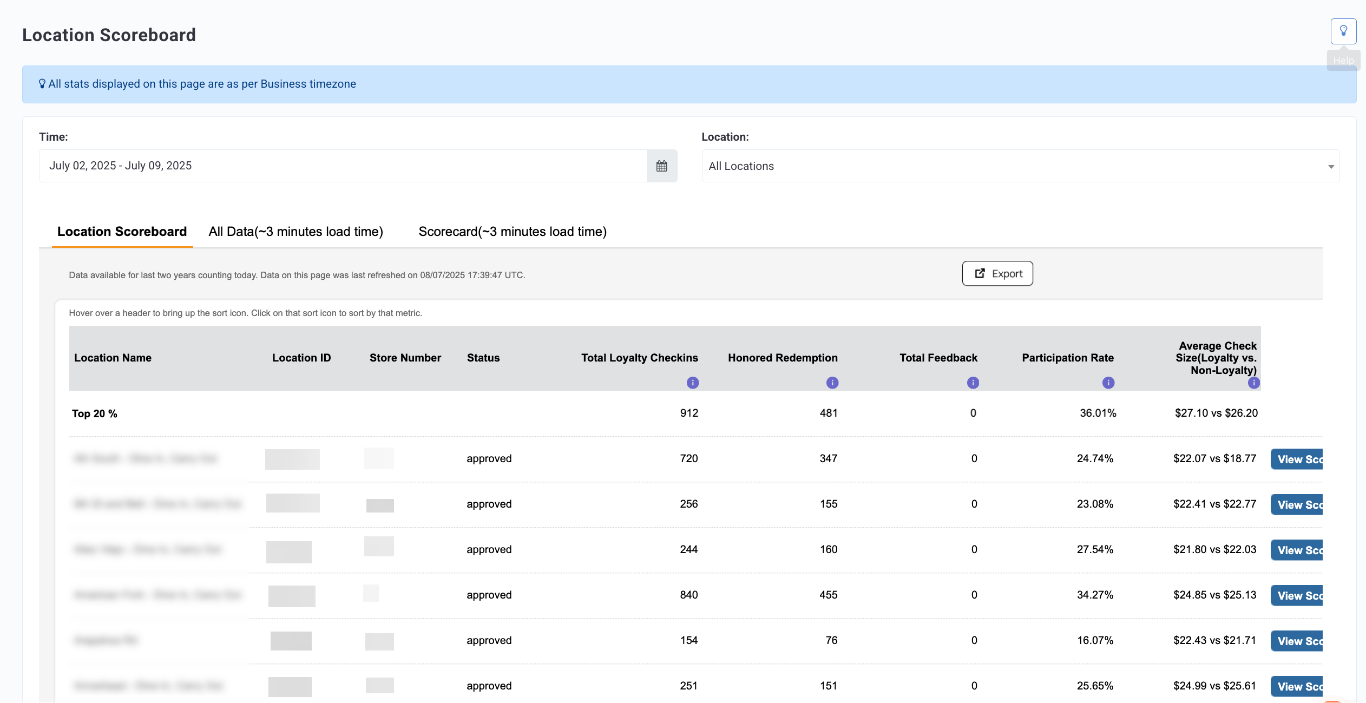The image size is (1366, 703).
Task: Click the Store Number column header
Action: [405, 358]
